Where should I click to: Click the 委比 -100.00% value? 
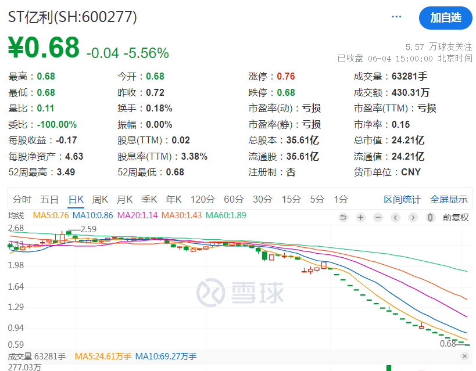point(57,124)
